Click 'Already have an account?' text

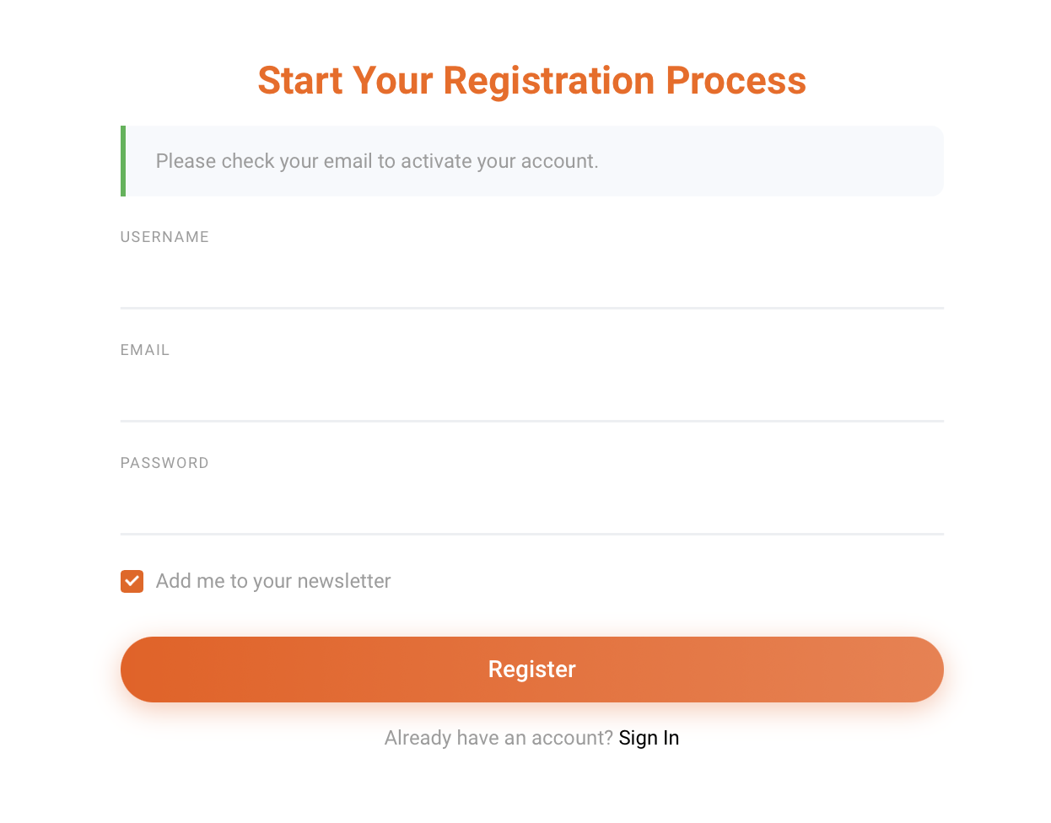tap(499, 737)
